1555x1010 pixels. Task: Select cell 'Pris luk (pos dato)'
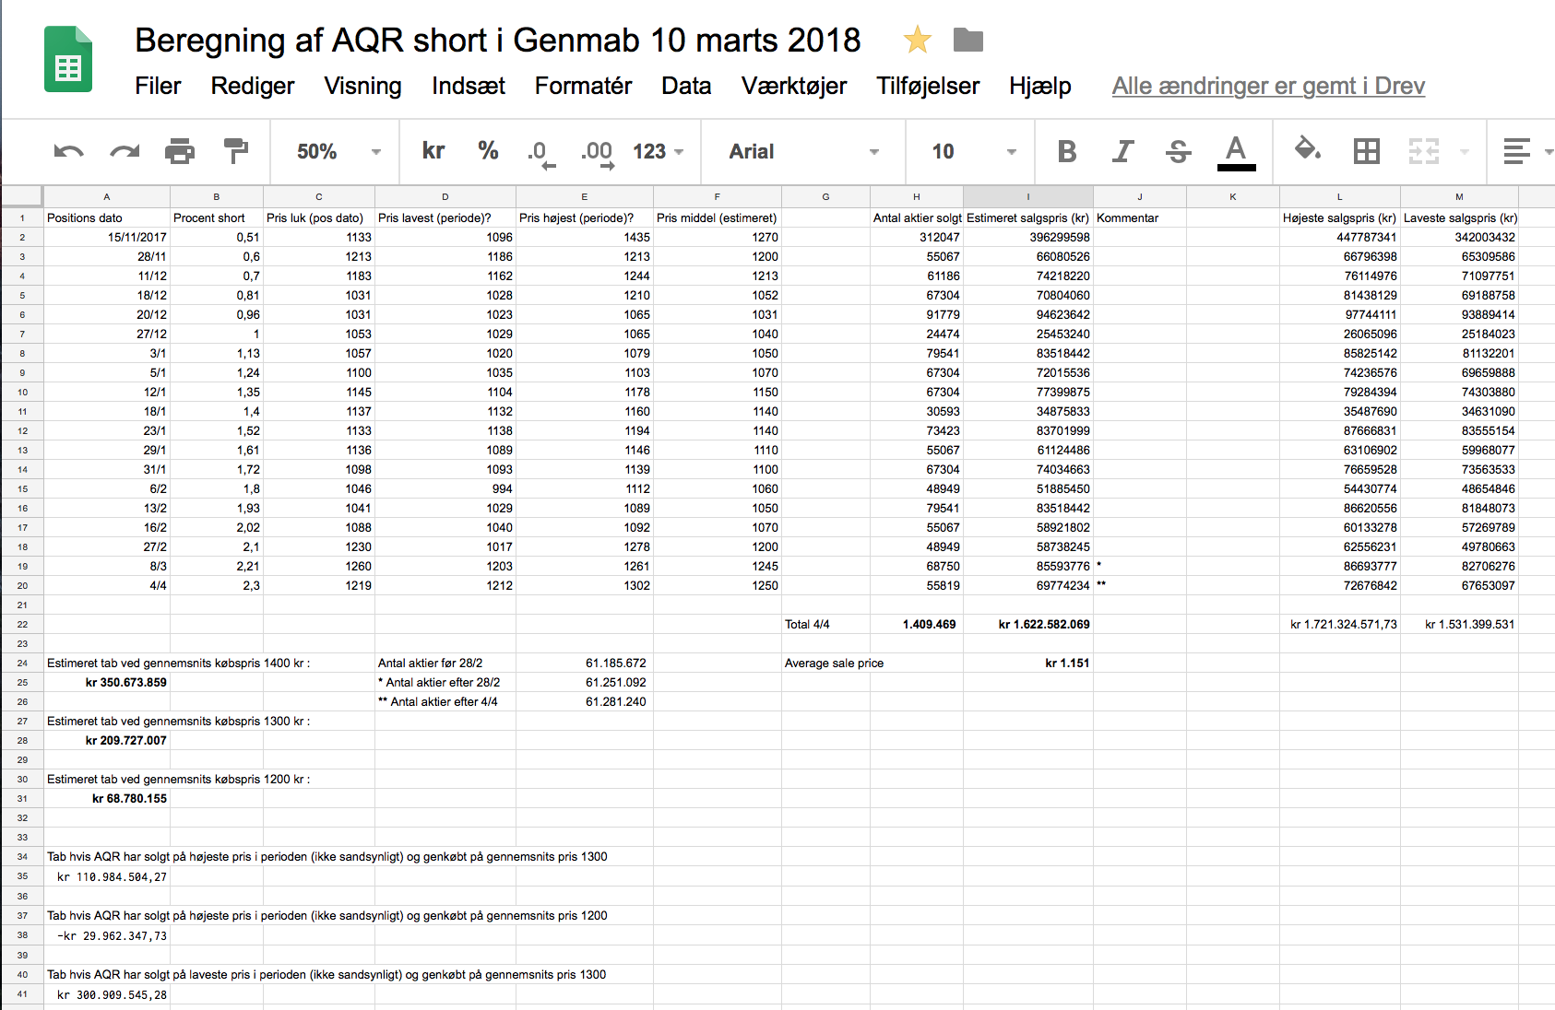pyautogui.click(x=319, y=217)
